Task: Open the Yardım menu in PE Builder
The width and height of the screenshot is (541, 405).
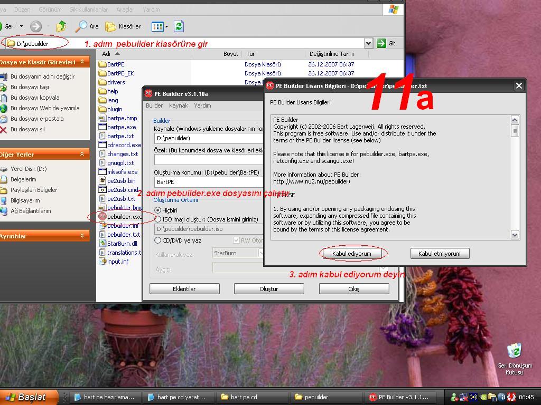Action: 202,105
